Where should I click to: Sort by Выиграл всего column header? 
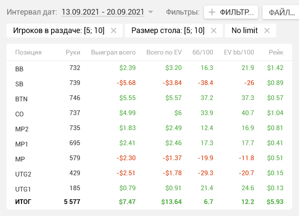click(x=113, y=52)
